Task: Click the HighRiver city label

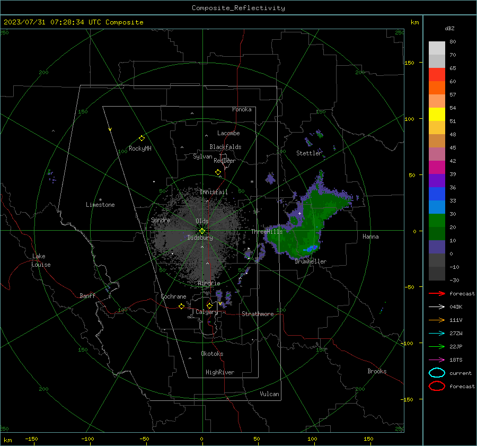Action: tap(220, 372)
